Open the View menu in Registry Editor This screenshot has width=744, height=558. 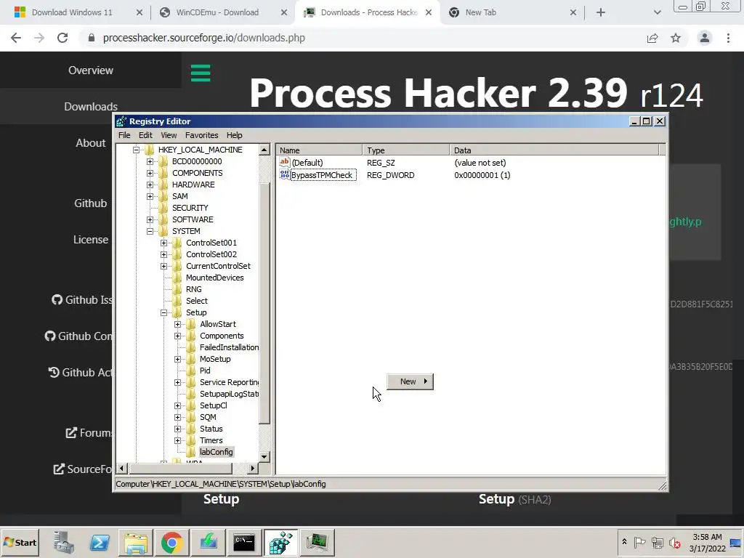169,135
